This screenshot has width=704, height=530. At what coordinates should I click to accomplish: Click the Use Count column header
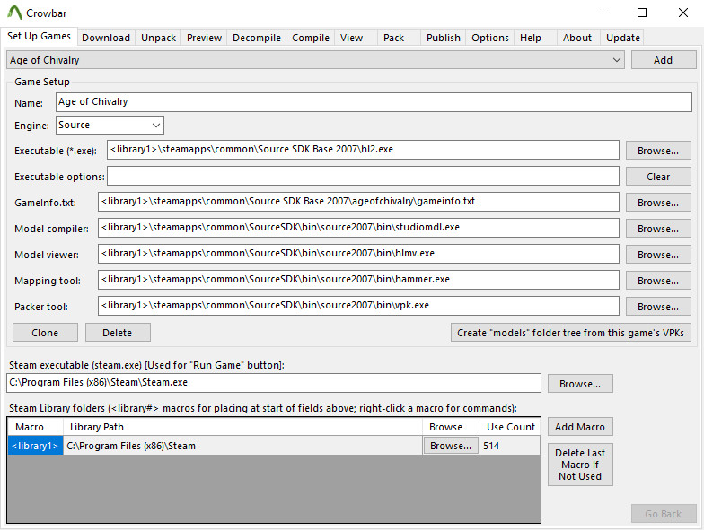click(x=510, y=427)
